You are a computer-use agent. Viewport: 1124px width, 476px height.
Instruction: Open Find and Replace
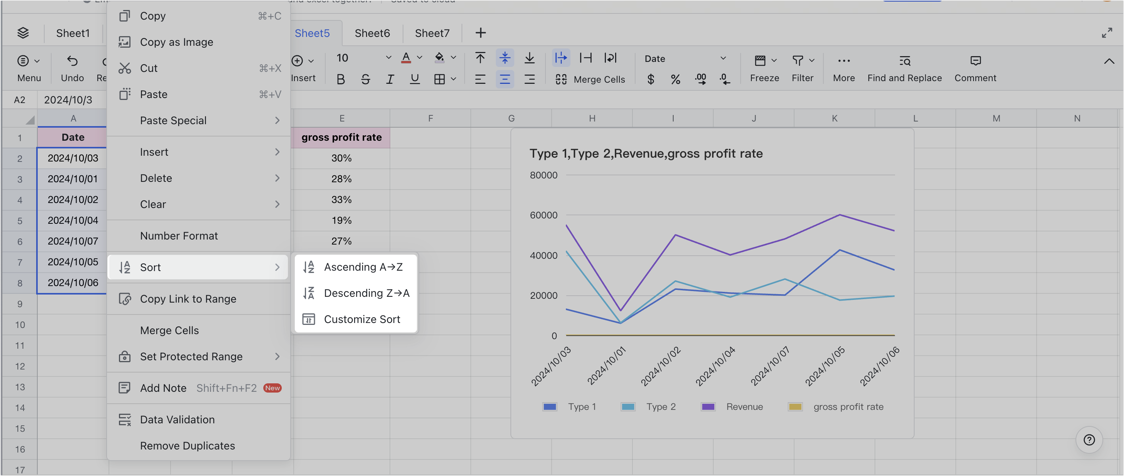[x=905, y=68]
